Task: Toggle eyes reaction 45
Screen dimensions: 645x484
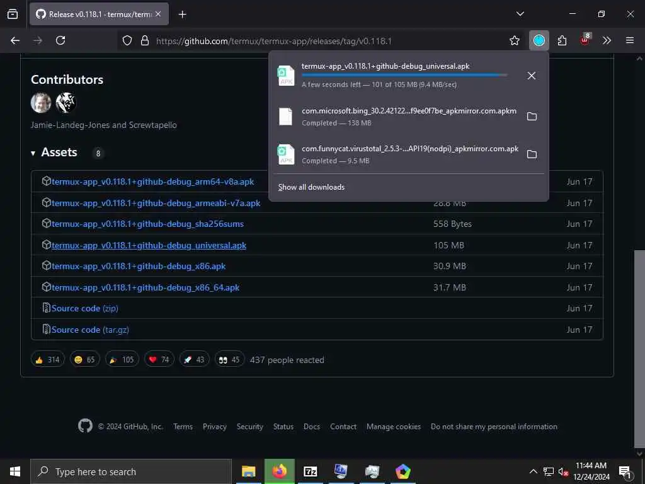Action: 229,360
